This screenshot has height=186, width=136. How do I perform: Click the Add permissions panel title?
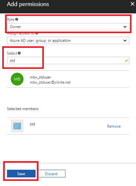click(28, 4)
